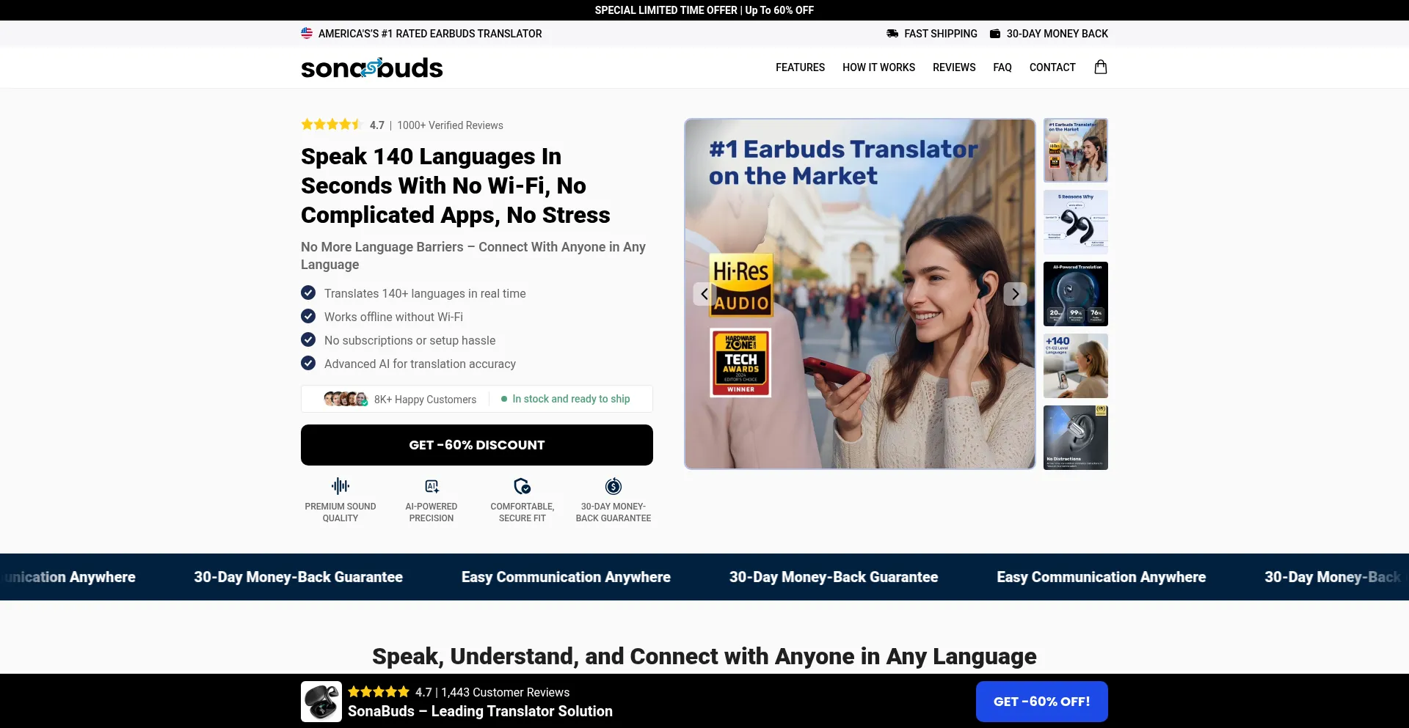Click '30-DAY MONEY BACK' text in top bar
1409x728 pixels.
1057,34
